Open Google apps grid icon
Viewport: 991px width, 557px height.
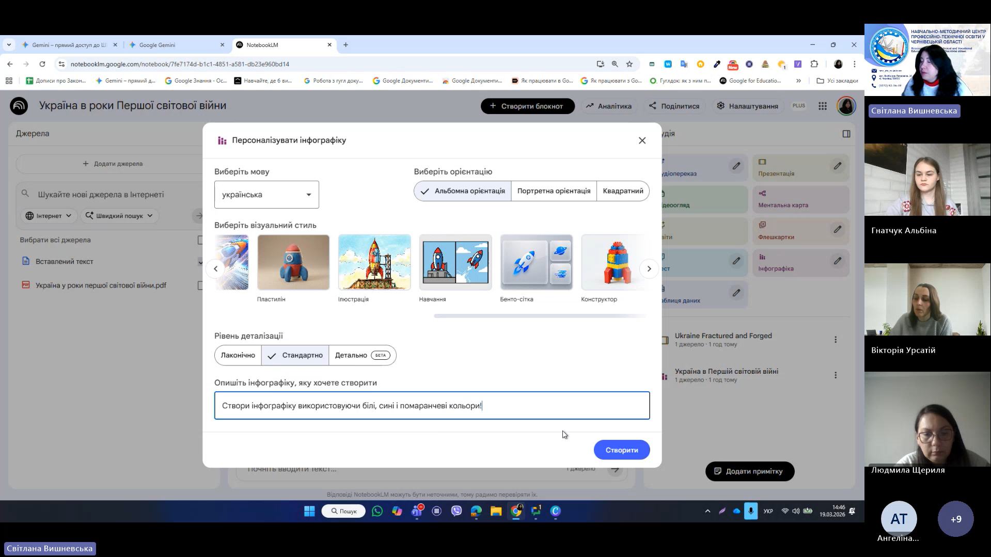click(823, 106)
